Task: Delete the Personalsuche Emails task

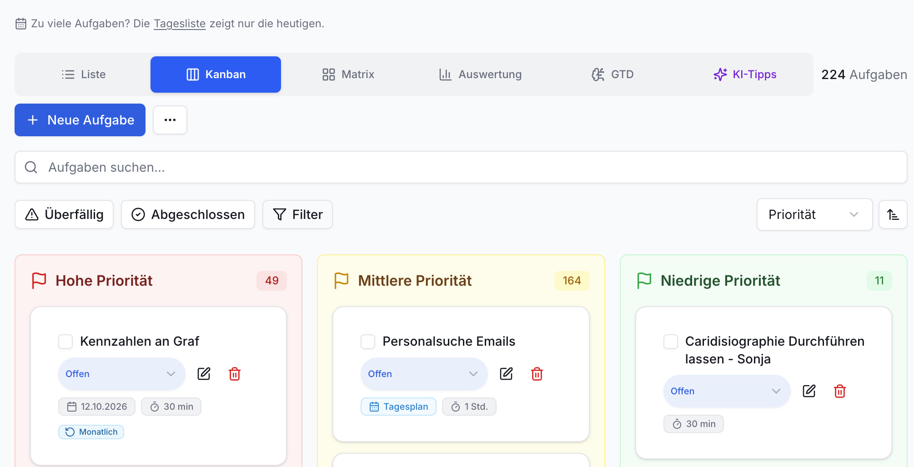Action: pos(537,374)
